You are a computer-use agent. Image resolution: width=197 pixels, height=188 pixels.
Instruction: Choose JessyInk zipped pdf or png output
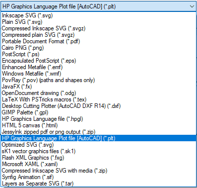[98, 132]
